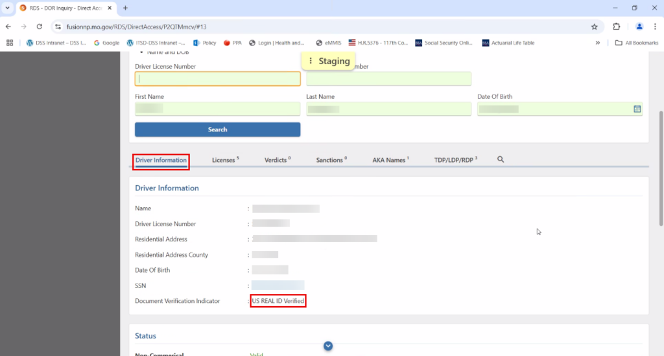Open the Date Of Birth calendar picker
Image resolution: width=664 pixels, height=356 pixels.
637,109
